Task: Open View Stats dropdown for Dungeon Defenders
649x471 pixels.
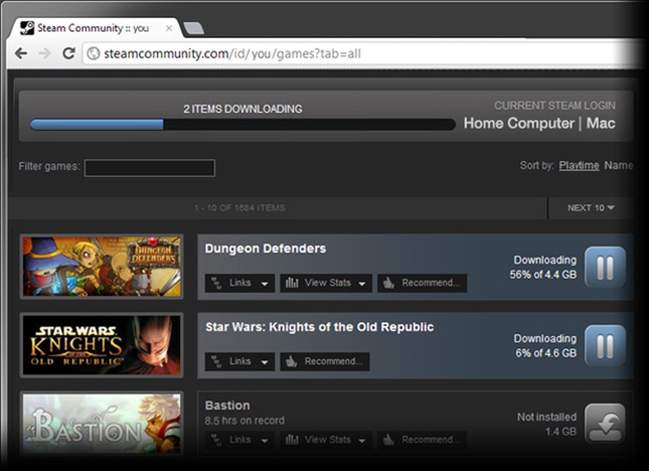Action: pyautogui.click(x=326, y=283)
